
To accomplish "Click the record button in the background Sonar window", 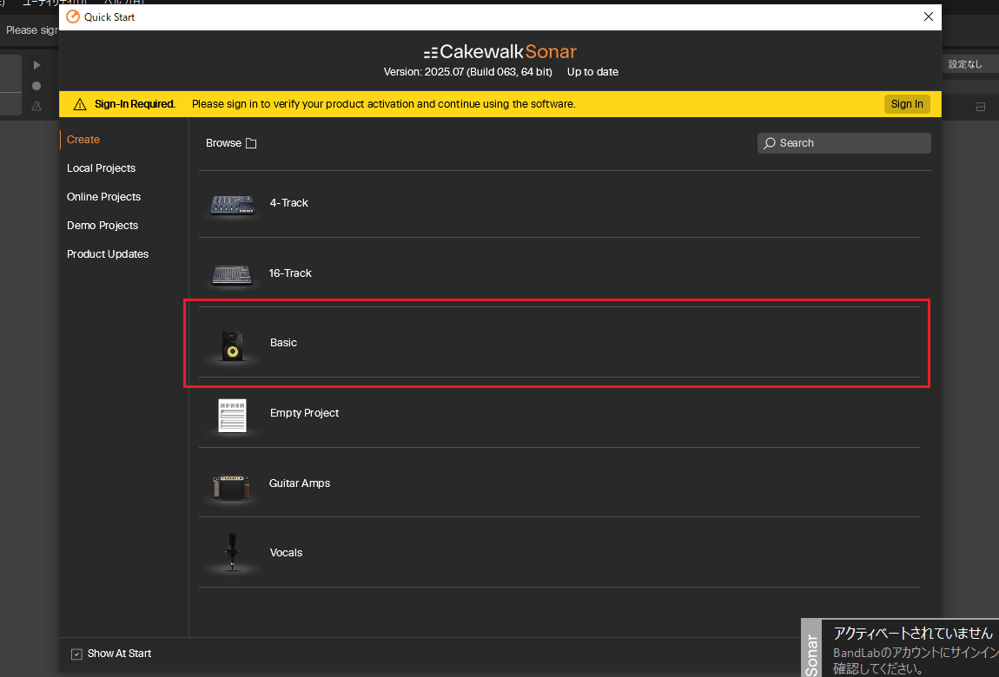I will pyautogui.click(x=36, y=86).
